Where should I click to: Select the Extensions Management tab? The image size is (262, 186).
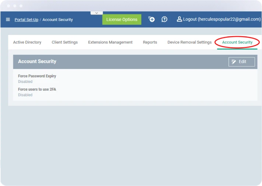tap(110, 42)
